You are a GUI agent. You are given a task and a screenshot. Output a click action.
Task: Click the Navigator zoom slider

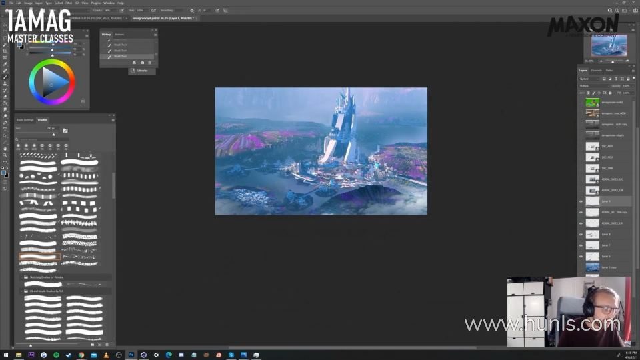613,61
